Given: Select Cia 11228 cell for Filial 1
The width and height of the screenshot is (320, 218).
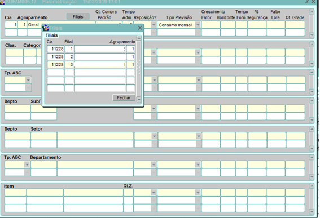Looking at the screenshot, I should point(55,49).
